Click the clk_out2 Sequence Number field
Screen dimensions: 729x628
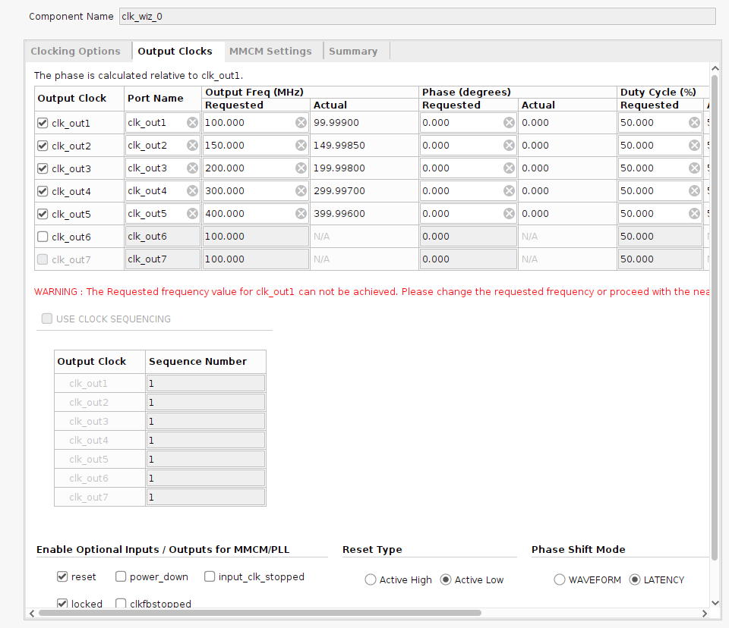(205, 402)
